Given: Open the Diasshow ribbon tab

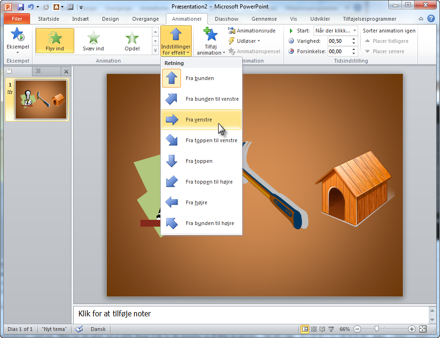Looking at the screenshot, I should tap(227, 19).
